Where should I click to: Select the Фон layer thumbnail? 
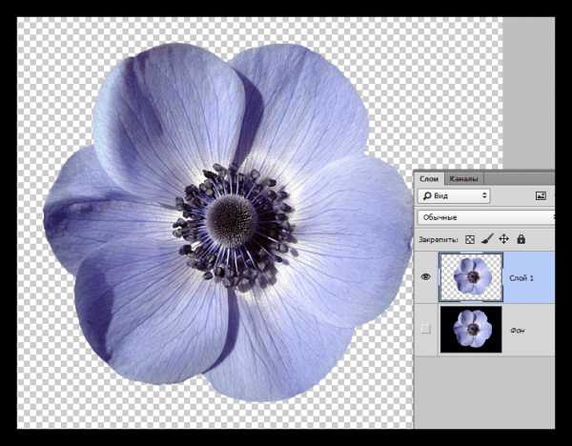pyautogui.click(x=471, y=330)
